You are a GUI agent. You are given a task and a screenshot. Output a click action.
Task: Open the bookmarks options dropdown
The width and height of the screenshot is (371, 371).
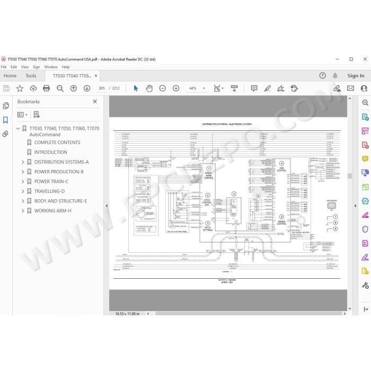(x=22, y=115)
